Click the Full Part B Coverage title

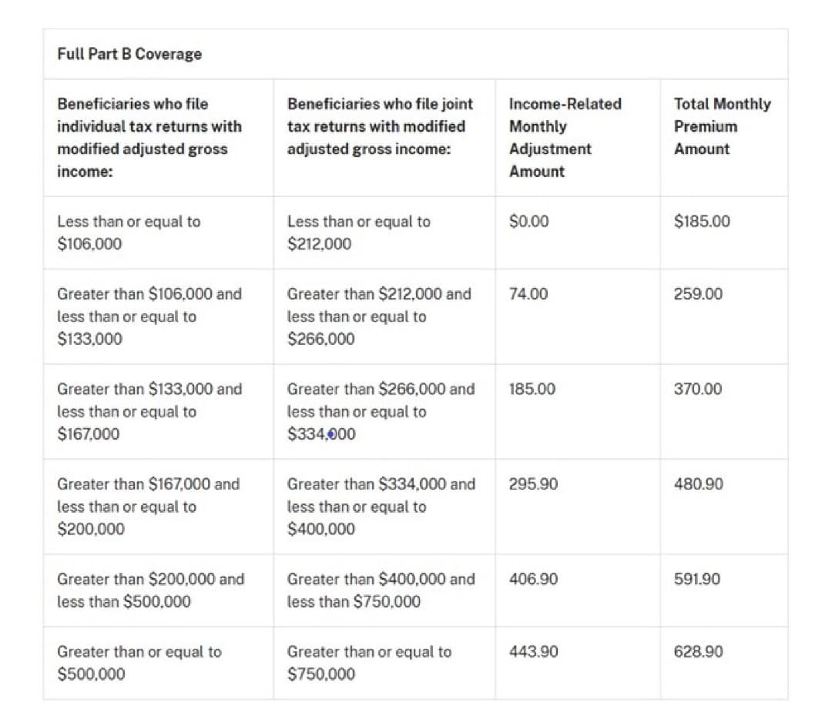[x=129, y=54]
